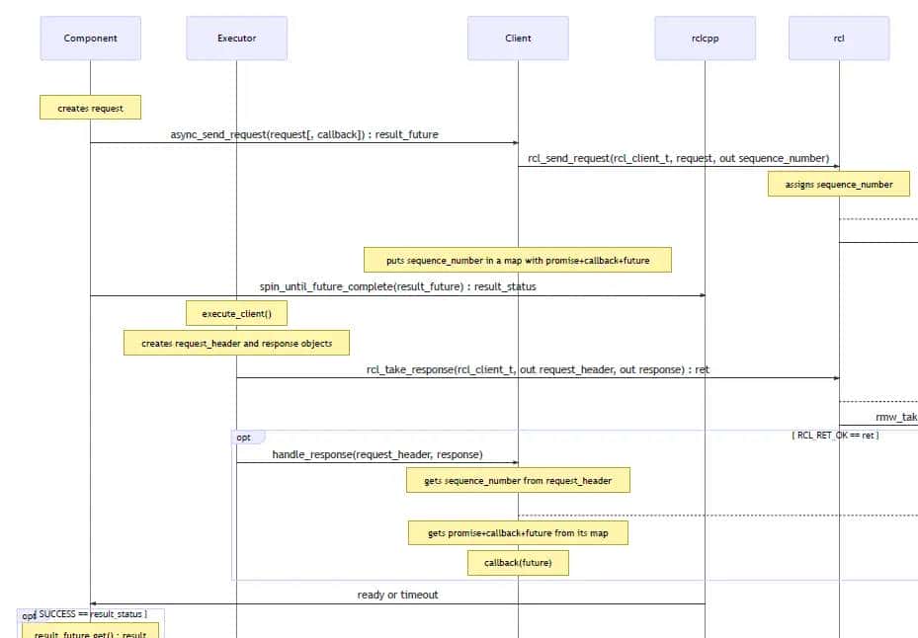Image resolution: width=918 pixels, height=638 pixels.
Task: Select the Executor participant box
Action: pos(236,39)
